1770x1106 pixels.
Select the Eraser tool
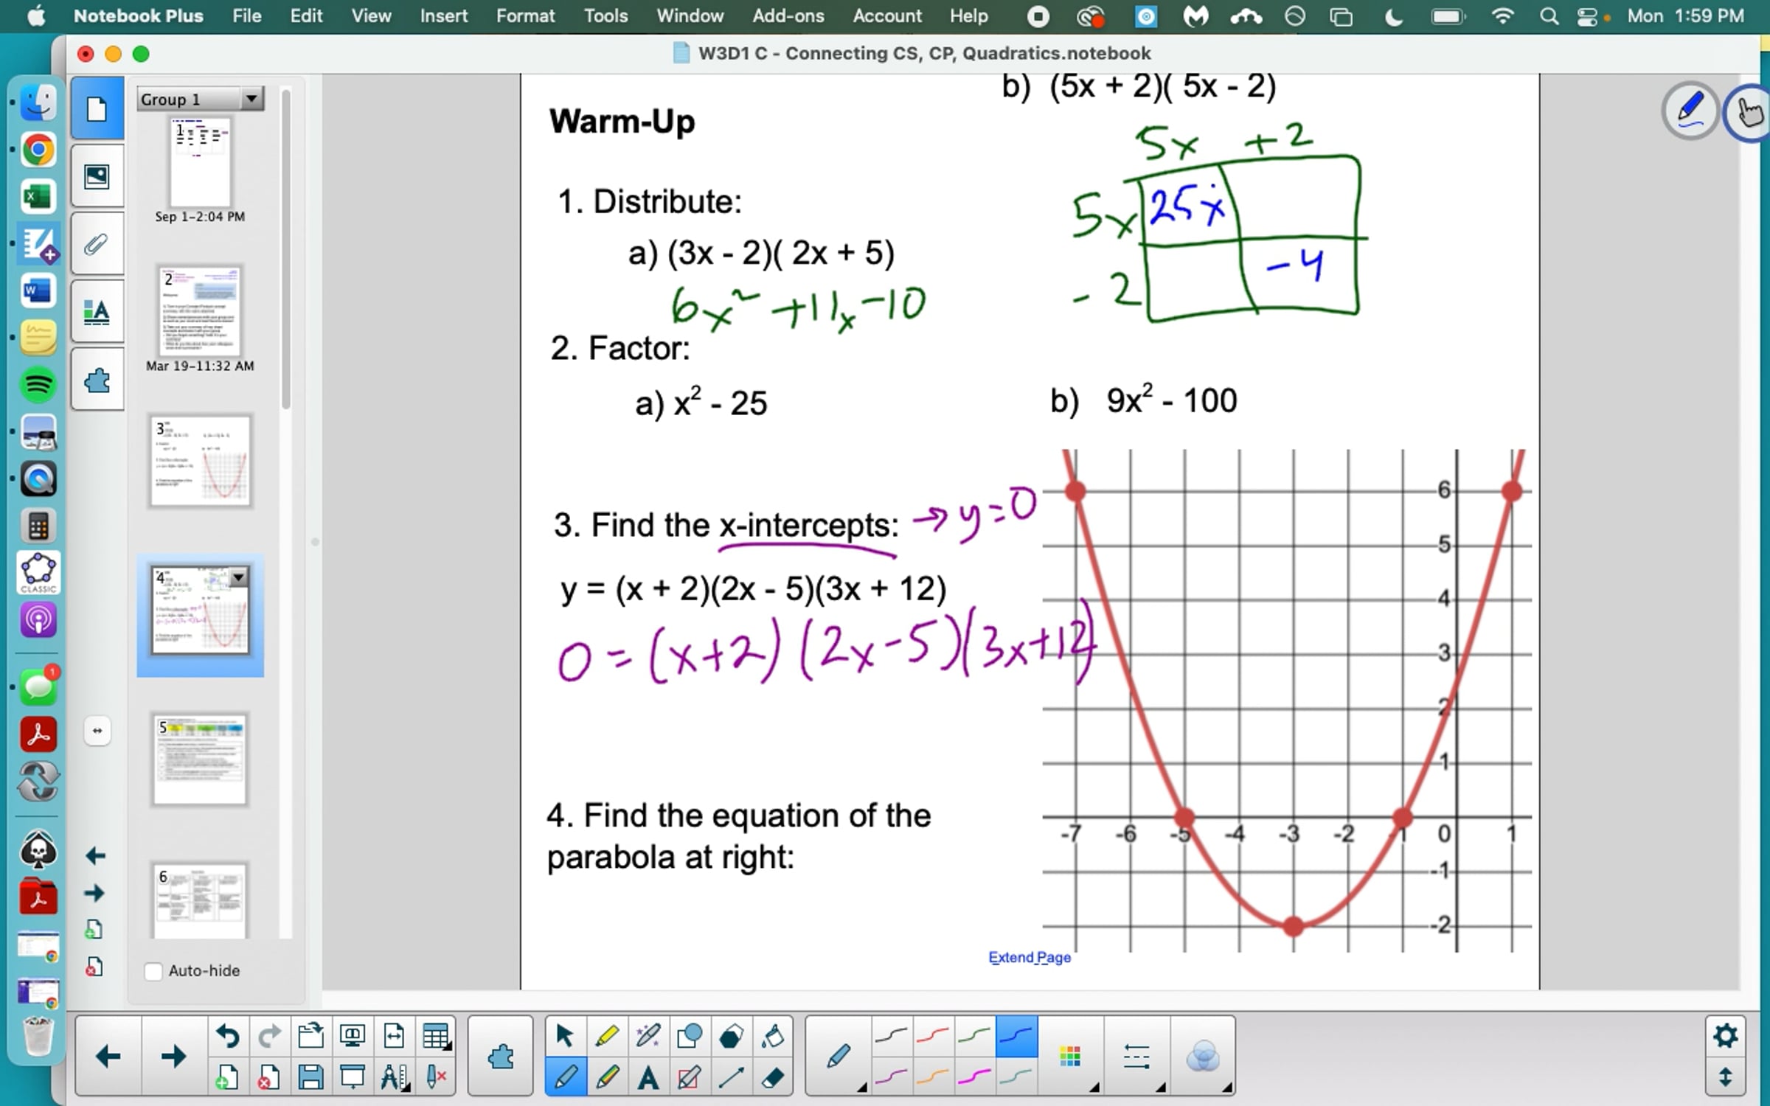(772, 1077)
